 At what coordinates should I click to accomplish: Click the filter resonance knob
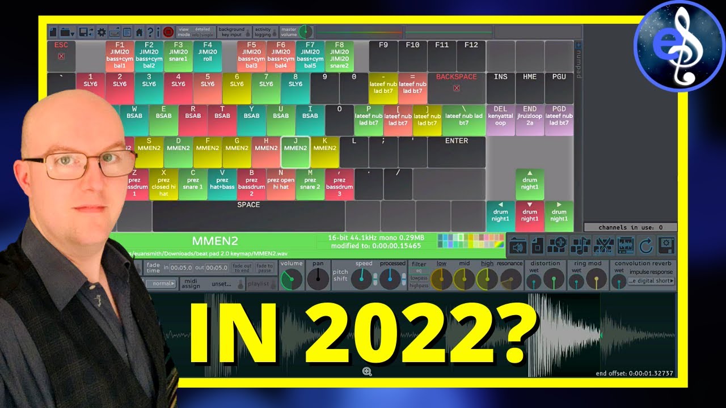510,278
